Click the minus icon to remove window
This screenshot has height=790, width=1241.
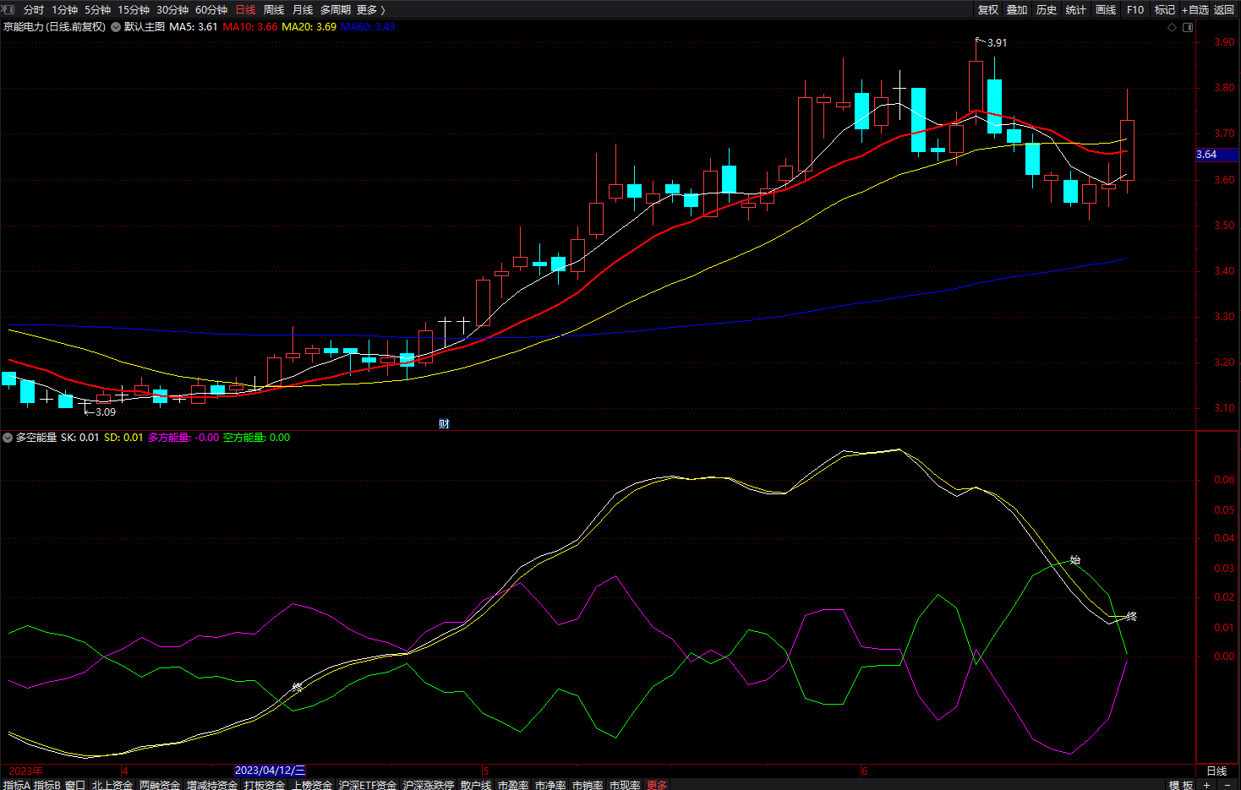click(x=1227, y=785)
